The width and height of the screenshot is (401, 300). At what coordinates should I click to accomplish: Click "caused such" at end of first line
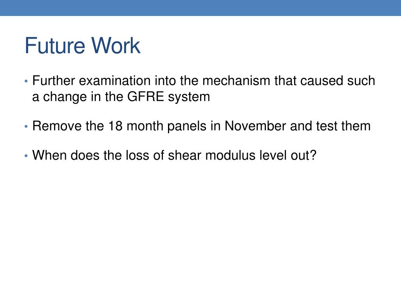338,80
